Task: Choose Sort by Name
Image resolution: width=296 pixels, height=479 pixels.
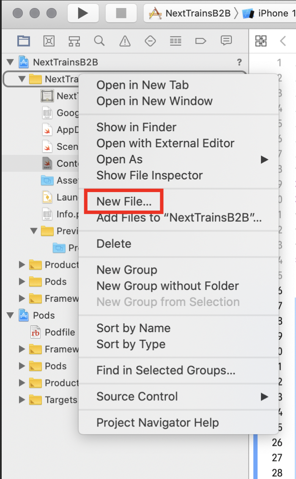Action: pyautogui.click(x=133, y=328)
